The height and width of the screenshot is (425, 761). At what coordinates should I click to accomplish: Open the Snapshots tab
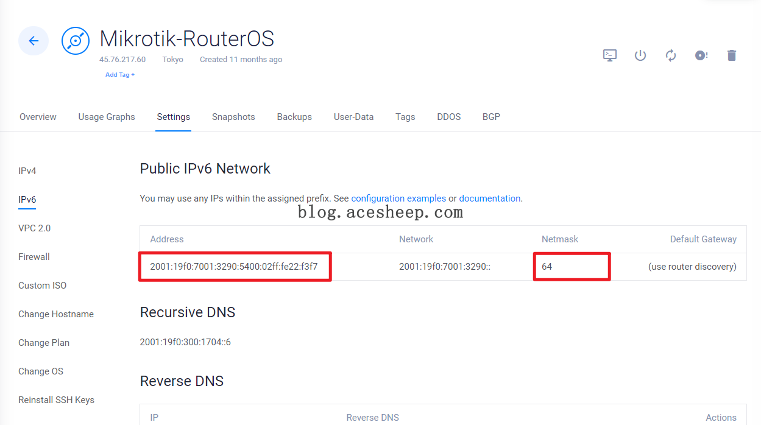coord(233,117)
